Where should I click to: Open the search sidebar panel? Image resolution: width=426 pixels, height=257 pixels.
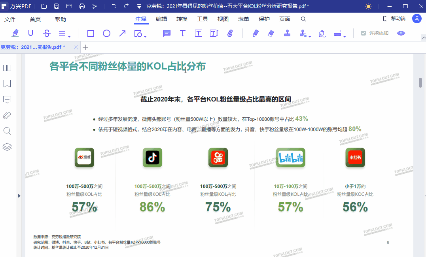pos(7,131)
